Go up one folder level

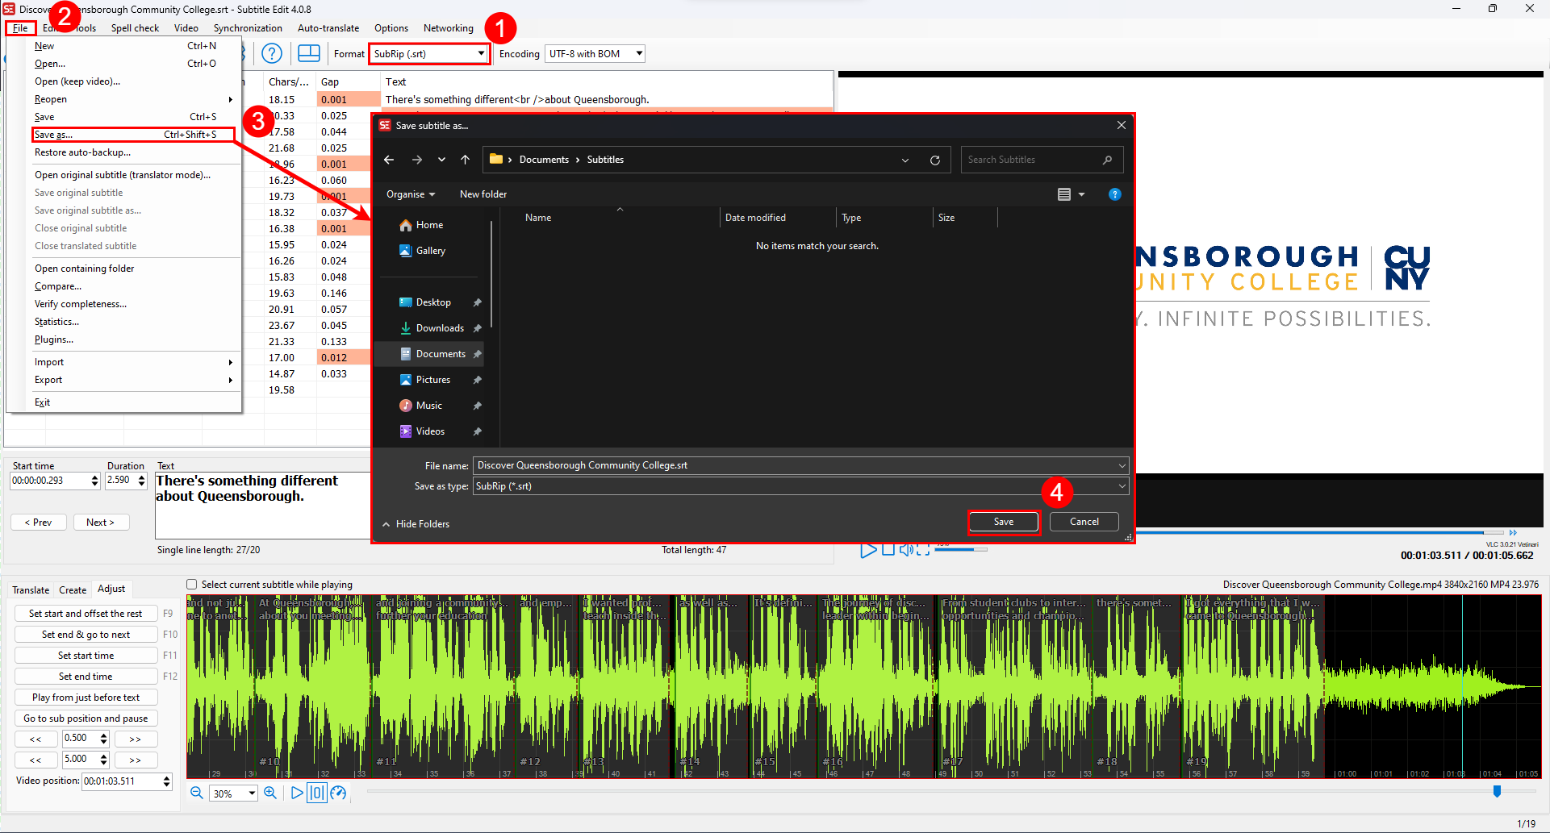[466, 160]
